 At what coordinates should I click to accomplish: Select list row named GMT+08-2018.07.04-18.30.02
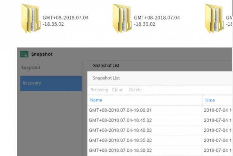tap(120, 150)
